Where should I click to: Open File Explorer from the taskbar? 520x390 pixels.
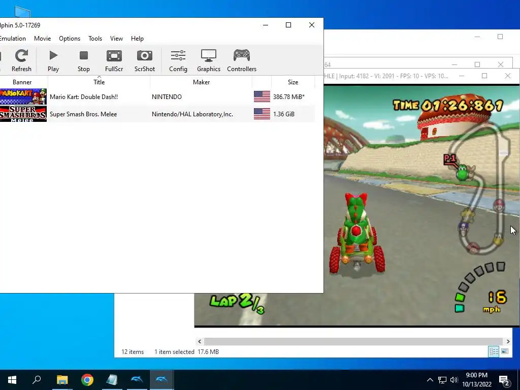pyautogui.click(x=62, y=380)
